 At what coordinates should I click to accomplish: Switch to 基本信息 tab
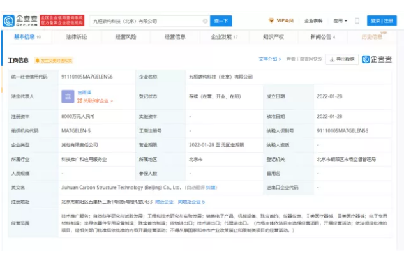point(27,37)
